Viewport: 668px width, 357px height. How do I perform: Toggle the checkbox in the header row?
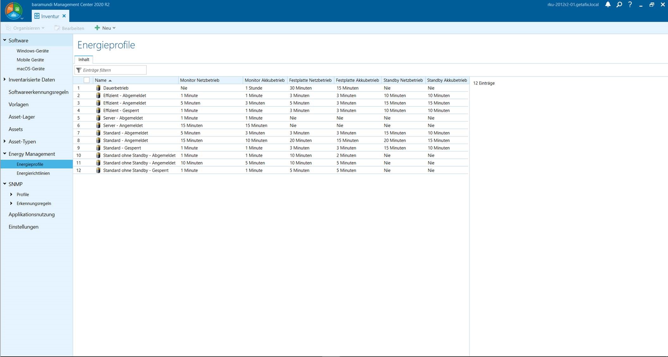click(x=87, y=80)
